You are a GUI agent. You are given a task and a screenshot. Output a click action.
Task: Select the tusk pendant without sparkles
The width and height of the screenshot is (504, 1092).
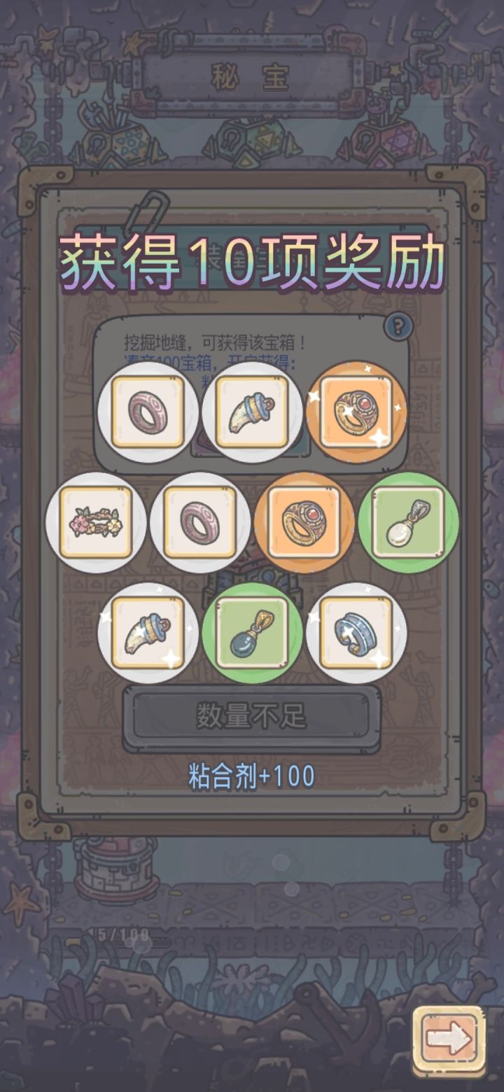point(252,412)
